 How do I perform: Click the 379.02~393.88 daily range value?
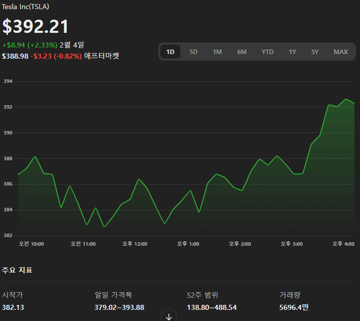point(119,307)
